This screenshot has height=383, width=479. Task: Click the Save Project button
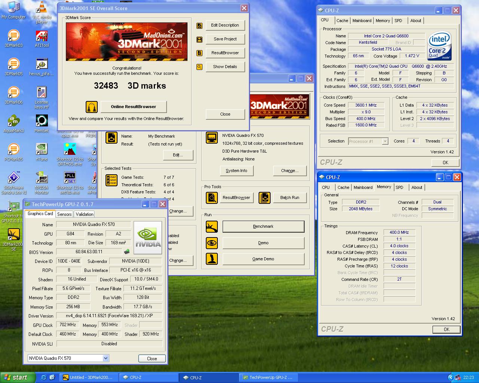tap(225, 39)
